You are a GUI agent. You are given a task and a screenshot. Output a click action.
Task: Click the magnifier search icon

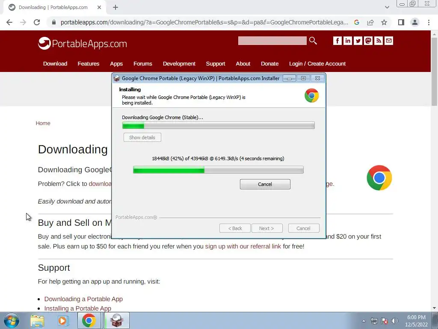pyautogui.click(x=313, y=41)
